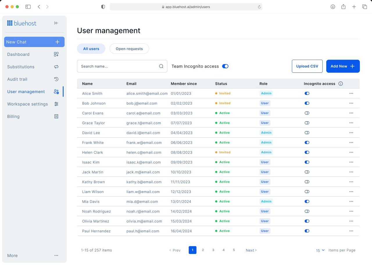The height and width of the screenshot is (265, 372).
Task: Click the browser address bar
Action: coord(186,7)
